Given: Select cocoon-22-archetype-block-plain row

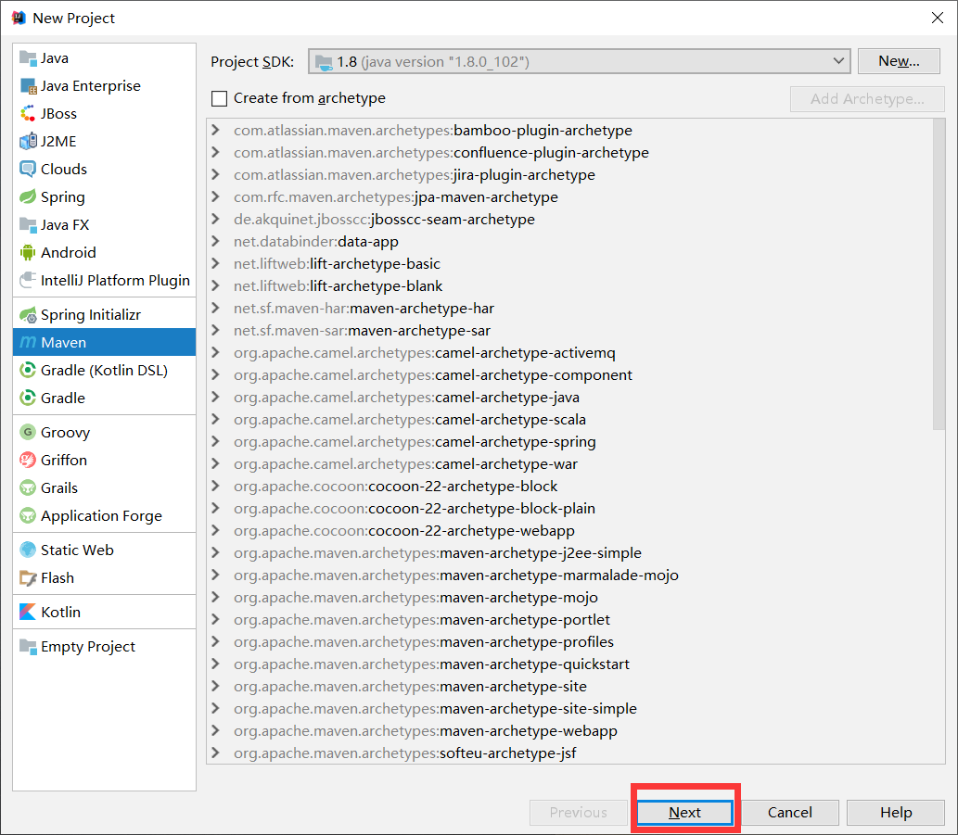Looking at the screenshot, I should point(569,508).
